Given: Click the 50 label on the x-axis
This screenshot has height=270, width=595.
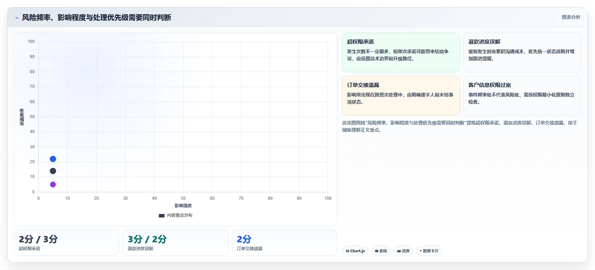Looking at the screenshot, I should (x=183, y=198).
